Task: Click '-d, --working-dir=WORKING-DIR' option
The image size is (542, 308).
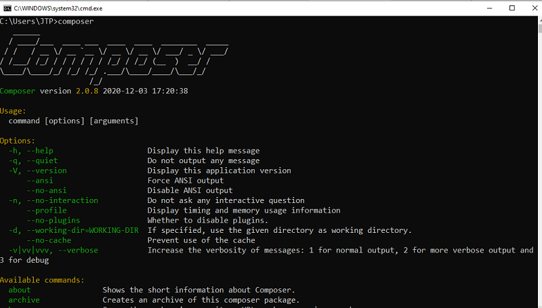Action: pos(74,230)
